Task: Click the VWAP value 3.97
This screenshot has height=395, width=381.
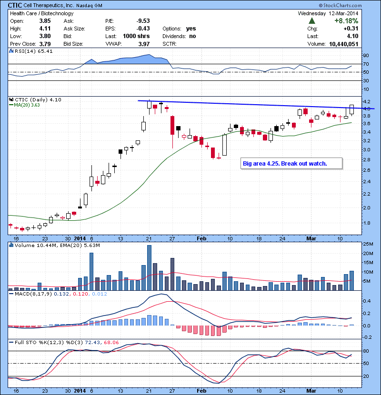Action: (x=144, y=44)
